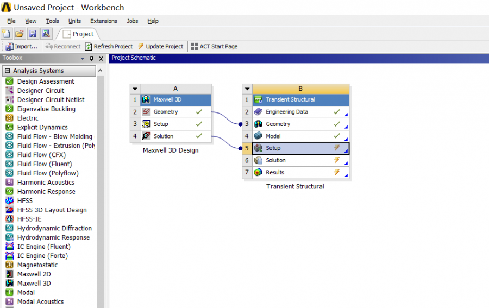This screenshot has width=489, height=308.
Task: Collapse the Analysis Systems group
Action: click(7, 71)
